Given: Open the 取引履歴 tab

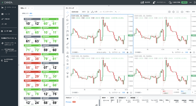Looking at the screenshot, I should 133,98.
